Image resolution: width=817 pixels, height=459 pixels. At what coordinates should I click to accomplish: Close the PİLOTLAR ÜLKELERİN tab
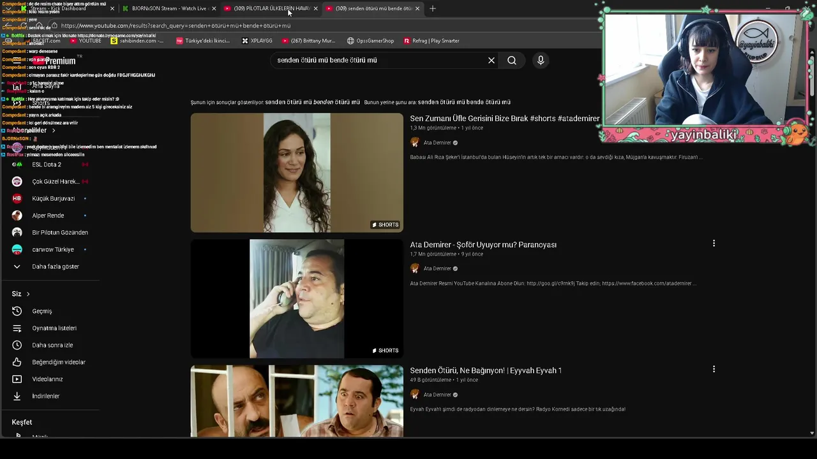click(x=315, y=8)
